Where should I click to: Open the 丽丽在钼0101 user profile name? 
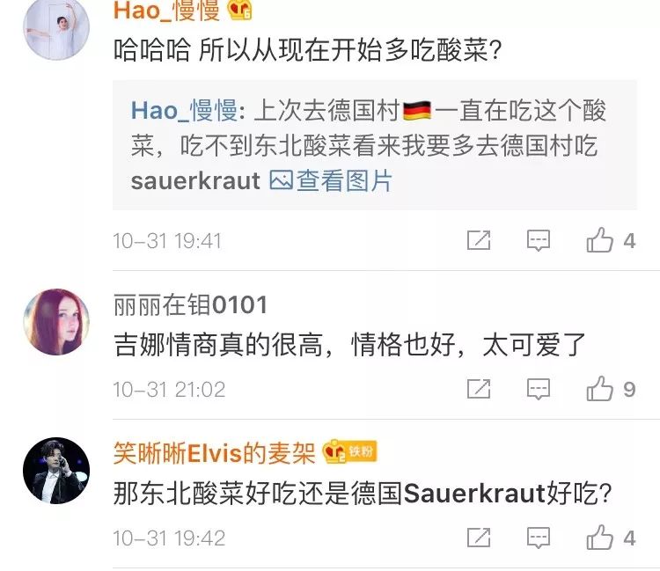pos(190,305)
